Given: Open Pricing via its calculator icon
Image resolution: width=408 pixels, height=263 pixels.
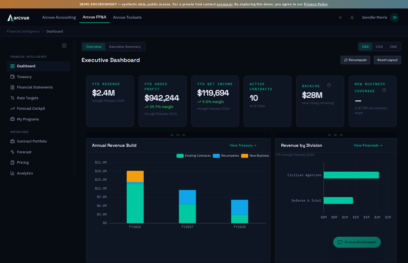Looking at the screenshot, I should [12, 163].
